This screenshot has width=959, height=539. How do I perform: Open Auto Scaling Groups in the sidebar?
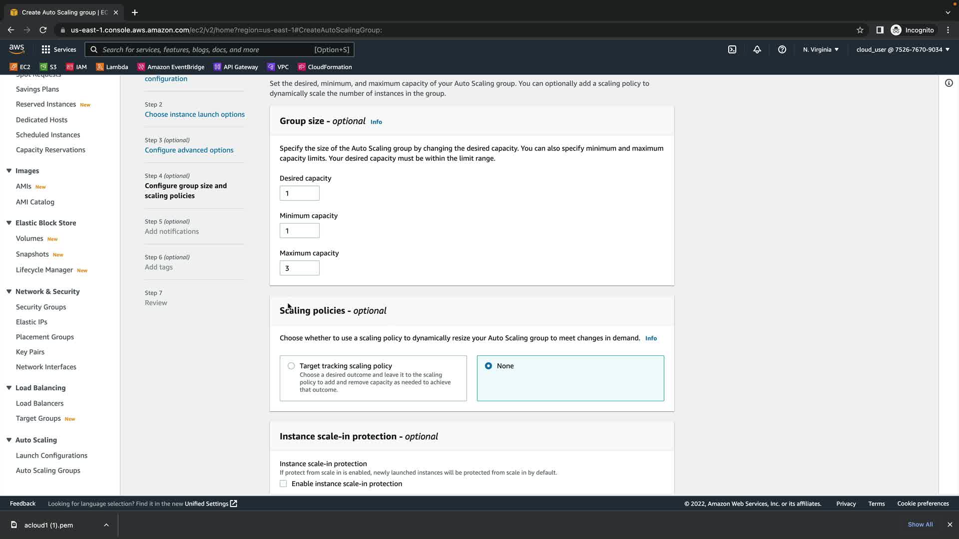tap(48, 470)
